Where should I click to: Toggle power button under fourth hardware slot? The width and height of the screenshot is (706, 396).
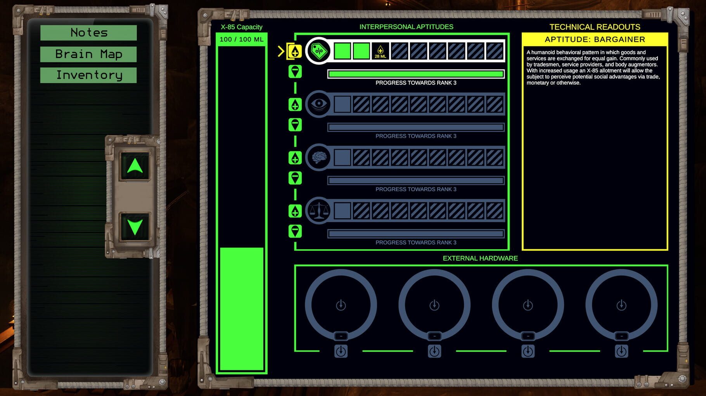click(621, 351)
